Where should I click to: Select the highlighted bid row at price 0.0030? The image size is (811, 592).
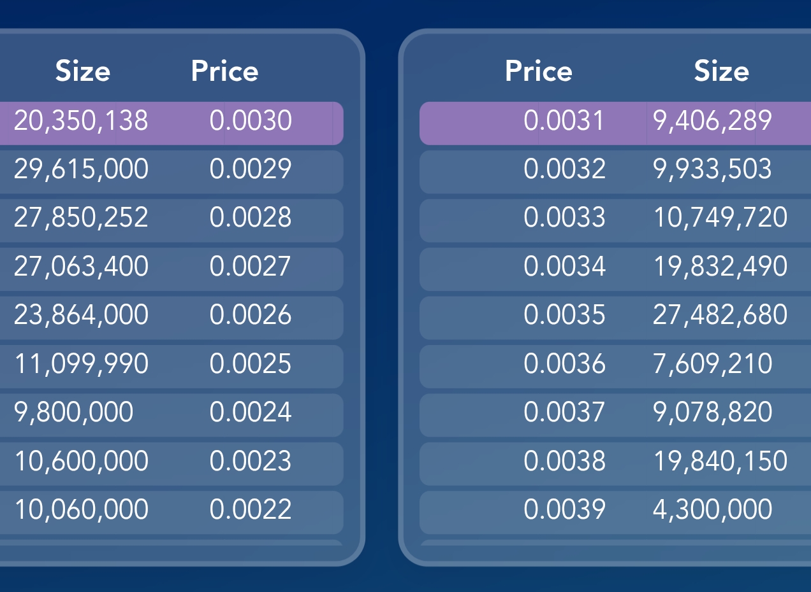(172, 123)
